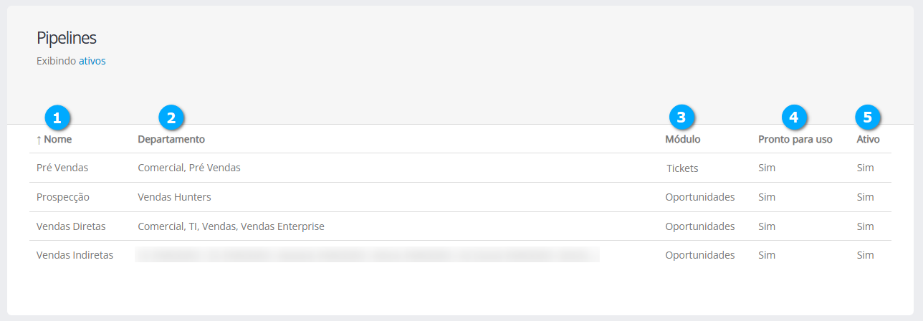Sort by the Ativo column header
Screen dimensions: 923x321
(x=868, y=140)
